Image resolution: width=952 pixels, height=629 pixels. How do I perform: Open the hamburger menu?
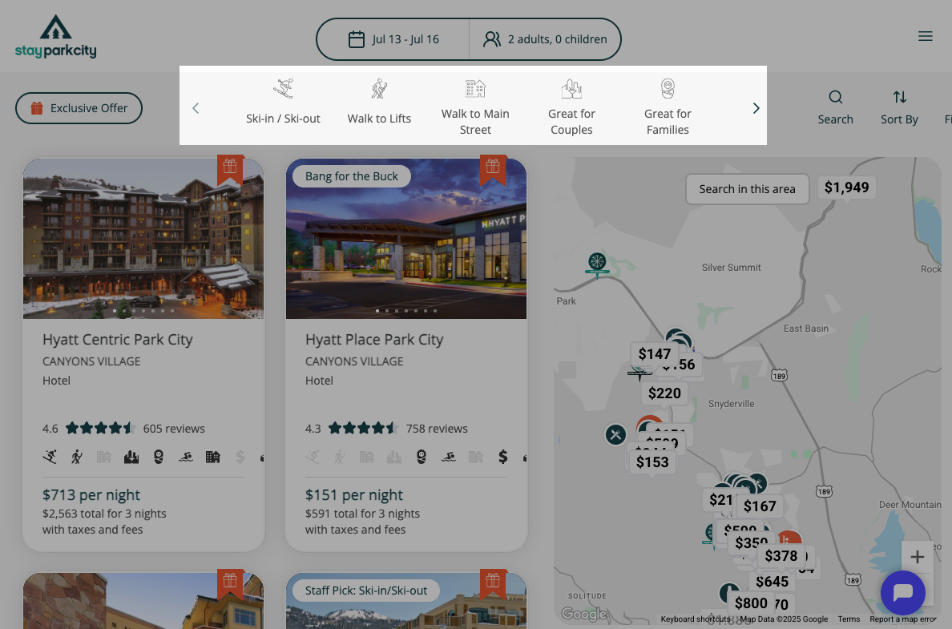pyautogui.click(x=925, y=36)
